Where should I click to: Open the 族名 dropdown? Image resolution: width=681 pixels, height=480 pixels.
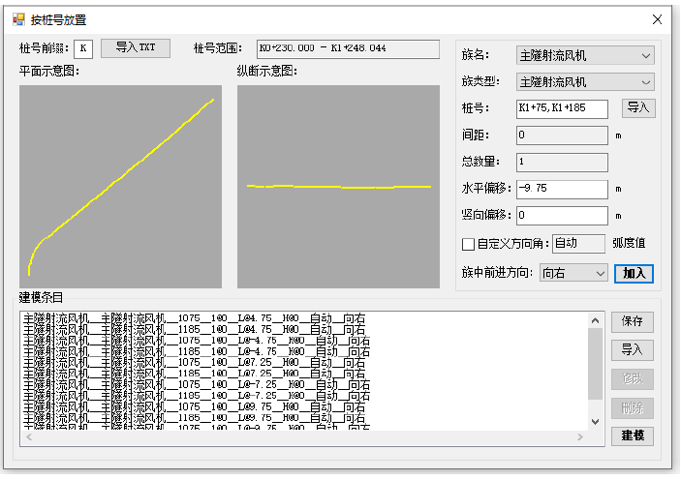pos(585,55)
